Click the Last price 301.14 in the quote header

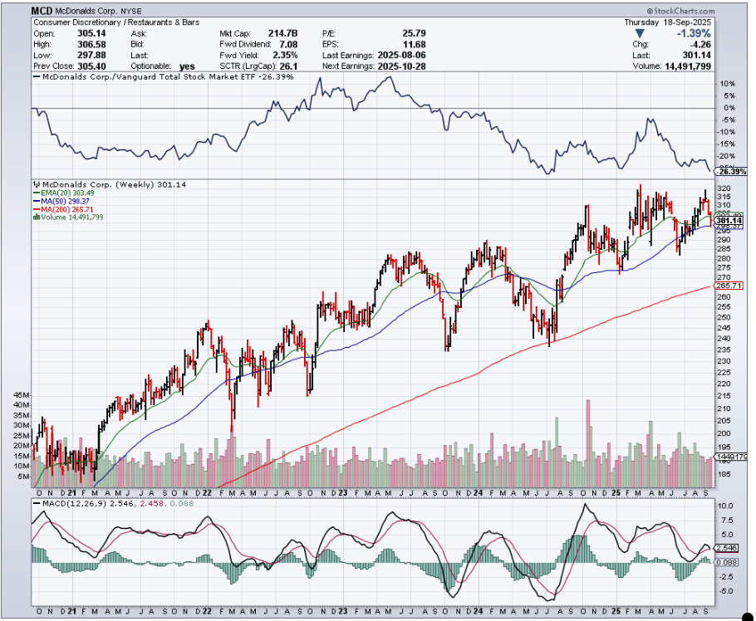tap(697, 56)
